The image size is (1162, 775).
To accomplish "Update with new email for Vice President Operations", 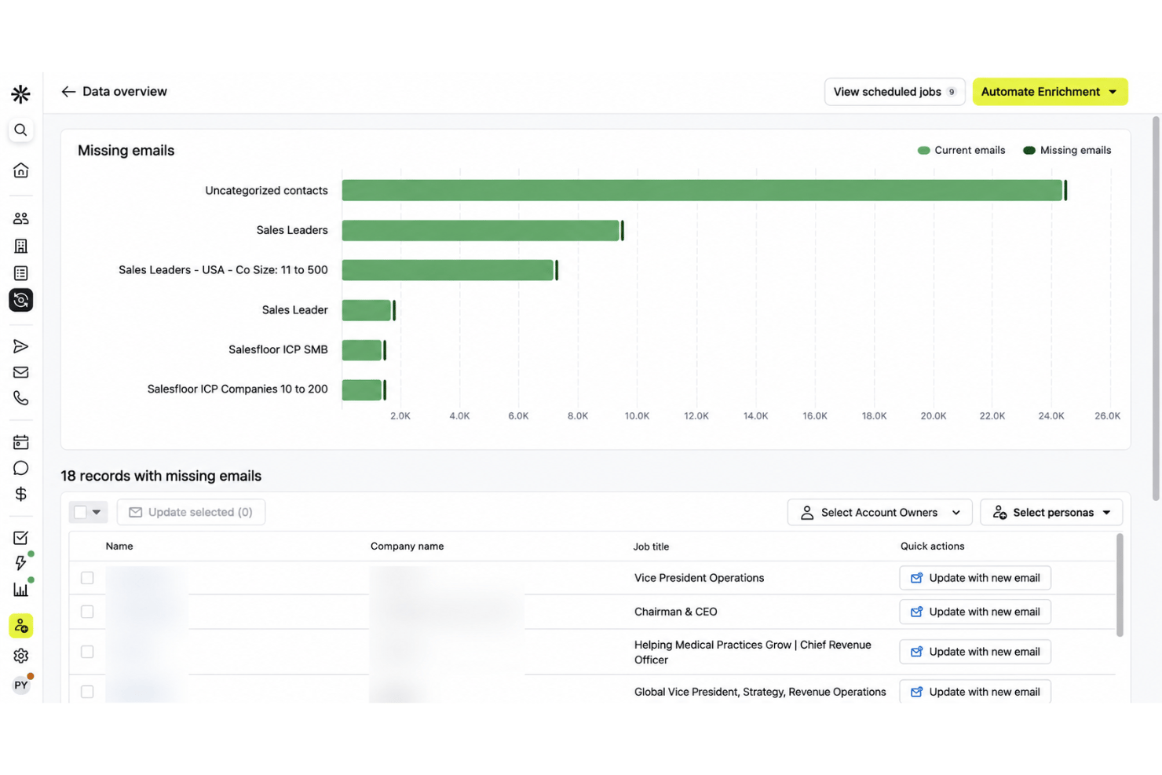I will click(975, 578).
